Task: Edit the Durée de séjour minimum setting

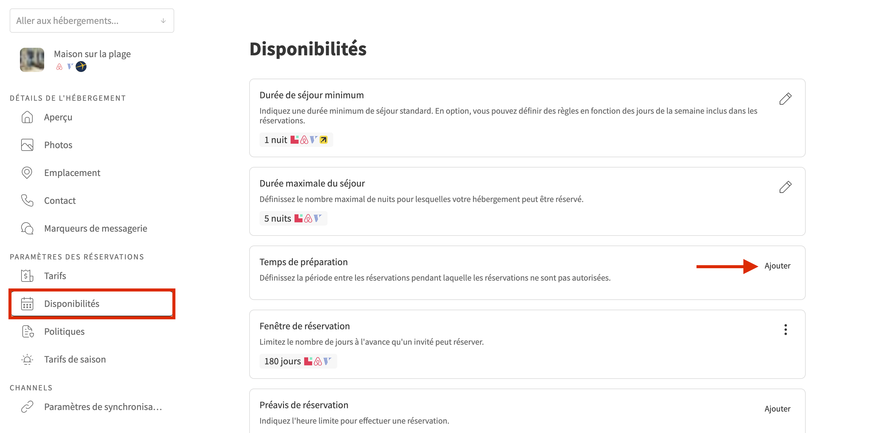Action: 785,99
